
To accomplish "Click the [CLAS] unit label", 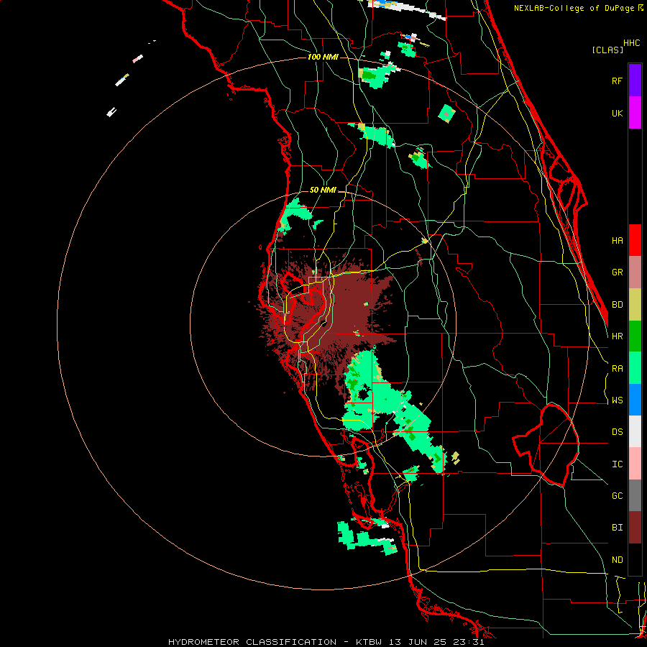I will click(607, 50).
